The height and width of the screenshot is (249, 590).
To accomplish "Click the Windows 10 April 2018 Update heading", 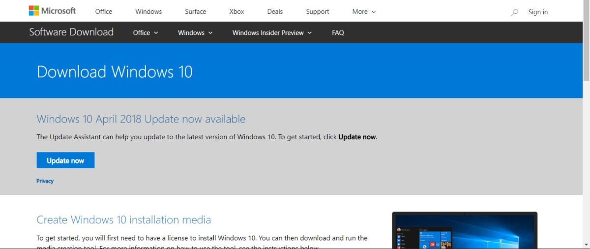I will (x=141, y=119).
